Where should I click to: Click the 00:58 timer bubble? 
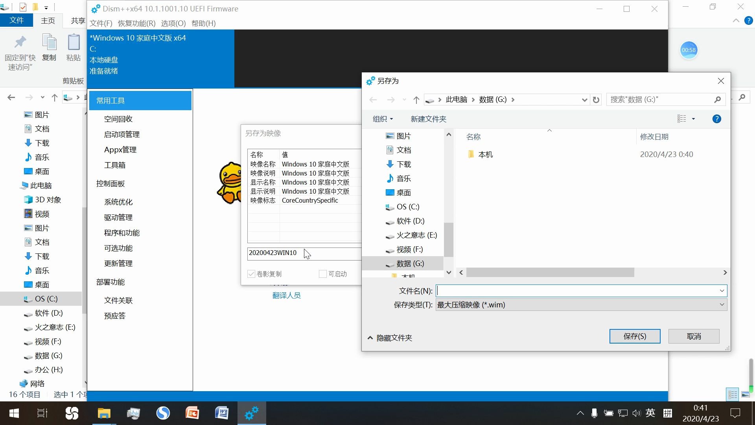tap(689, 50)
